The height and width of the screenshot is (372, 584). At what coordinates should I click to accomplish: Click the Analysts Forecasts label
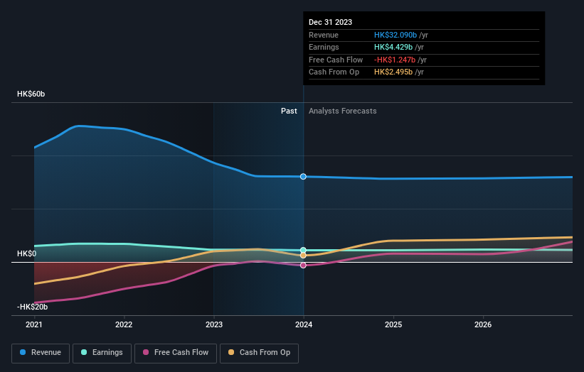point(343,111)
